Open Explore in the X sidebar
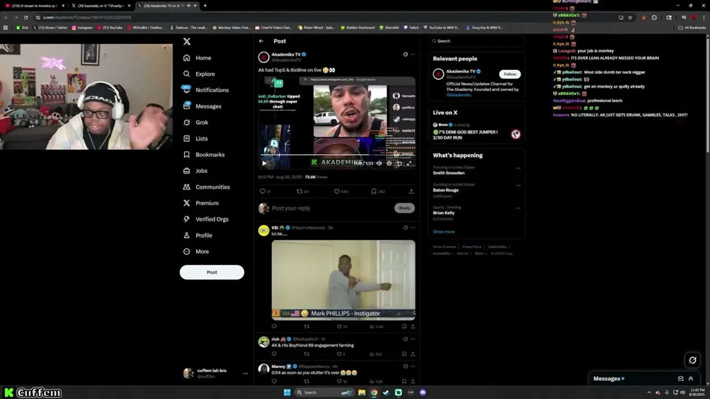 click(x=199, y=74)
